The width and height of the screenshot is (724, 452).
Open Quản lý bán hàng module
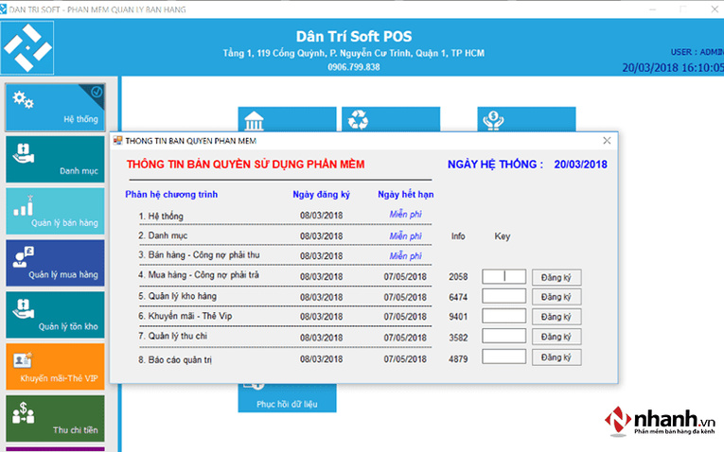[x=55, y=211]
